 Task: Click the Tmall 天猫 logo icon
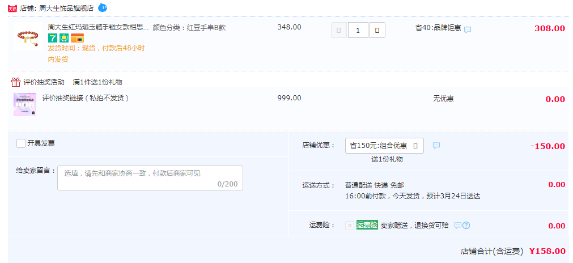click(12, 9)
